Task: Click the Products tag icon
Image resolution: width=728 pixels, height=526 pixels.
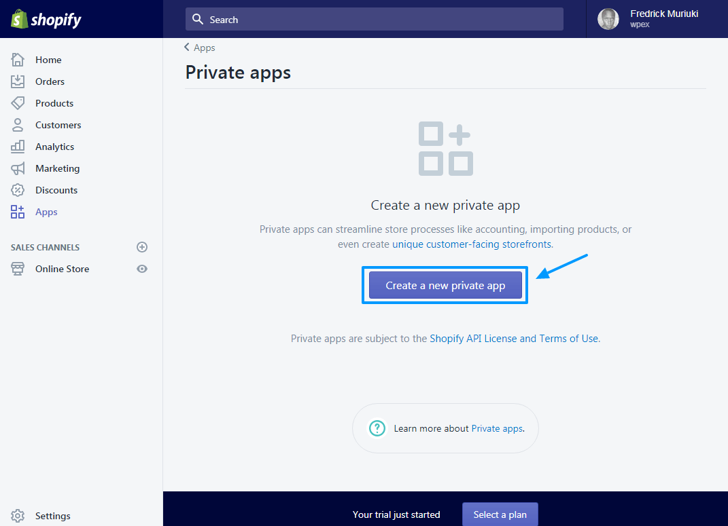Action: (18, 103)
